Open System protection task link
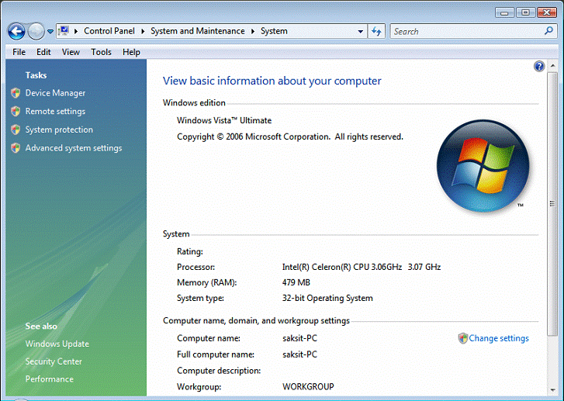Viewport: 564px width, 401px height. click(59, 130)
